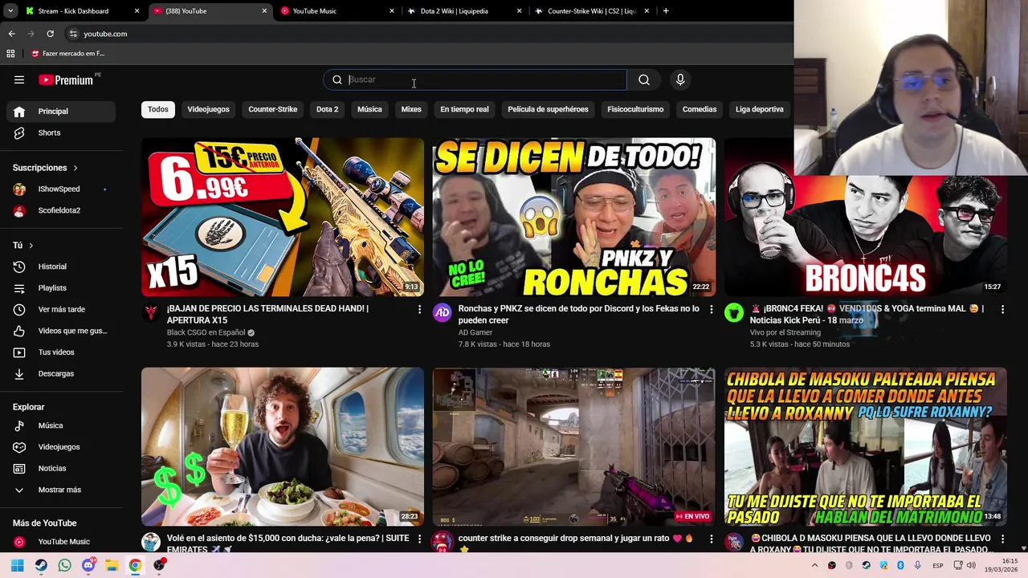
Task: Open Terminales Dead Hand video thumbnail
Action: 283,217
